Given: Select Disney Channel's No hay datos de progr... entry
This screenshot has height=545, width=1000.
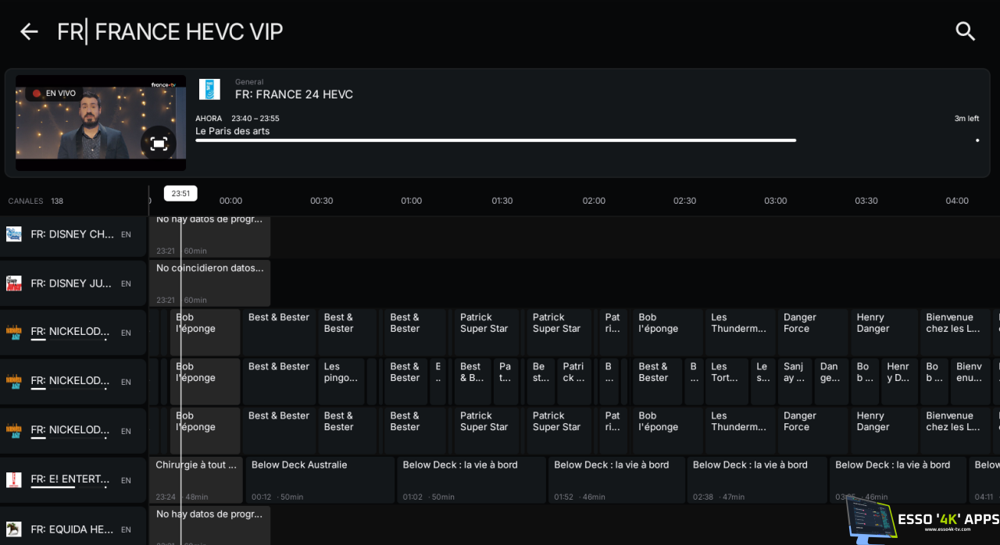Looking at the screenshot, I should tap(209, 237).
